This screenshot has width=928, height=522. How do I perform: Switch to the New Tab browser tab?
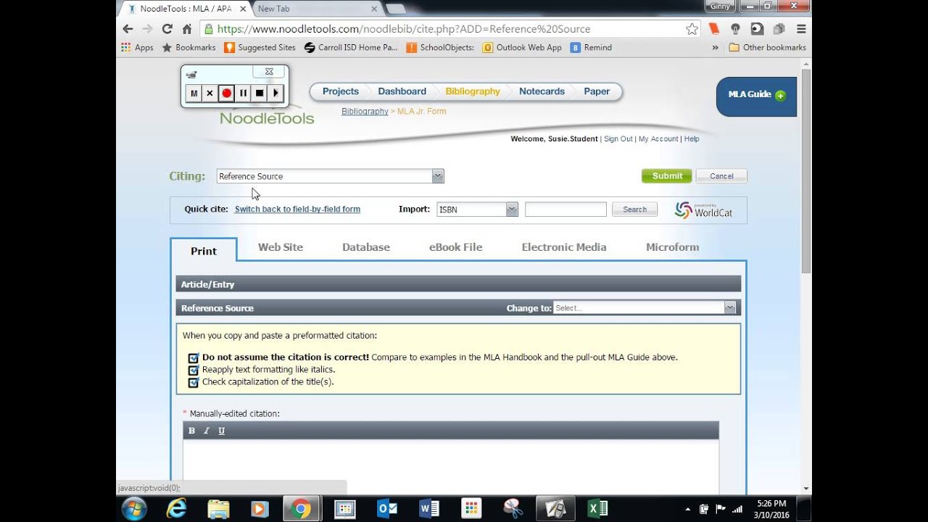[315, 9]
